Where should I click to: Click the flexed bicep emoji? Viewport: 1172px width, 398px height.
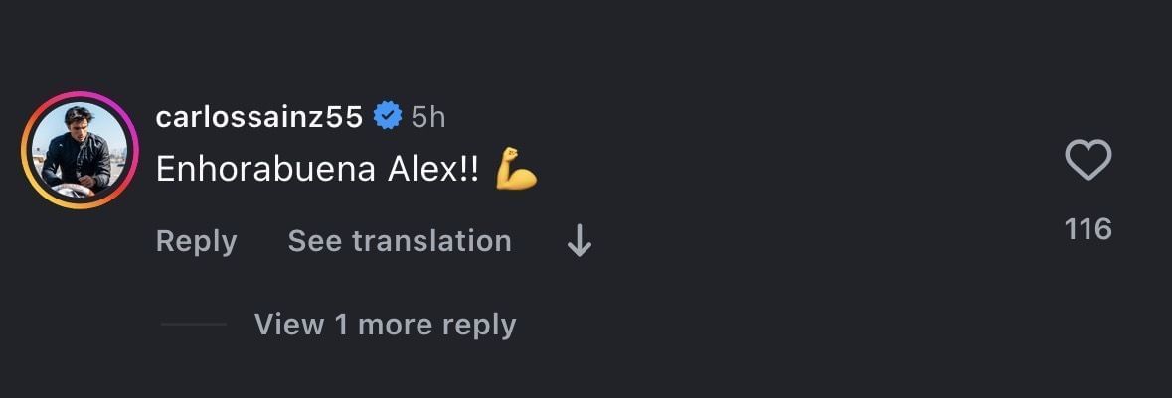coord(516,170)
